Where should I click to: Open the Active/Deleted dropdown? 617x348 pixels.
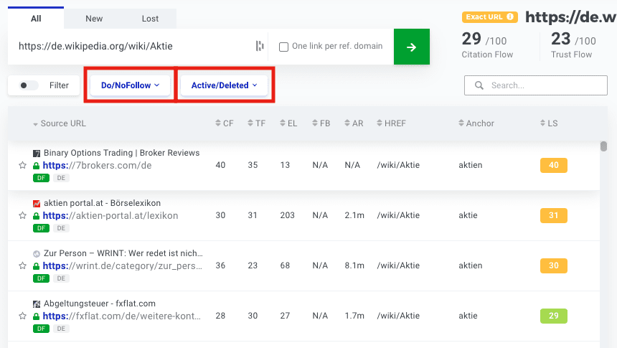click(224, 85)
